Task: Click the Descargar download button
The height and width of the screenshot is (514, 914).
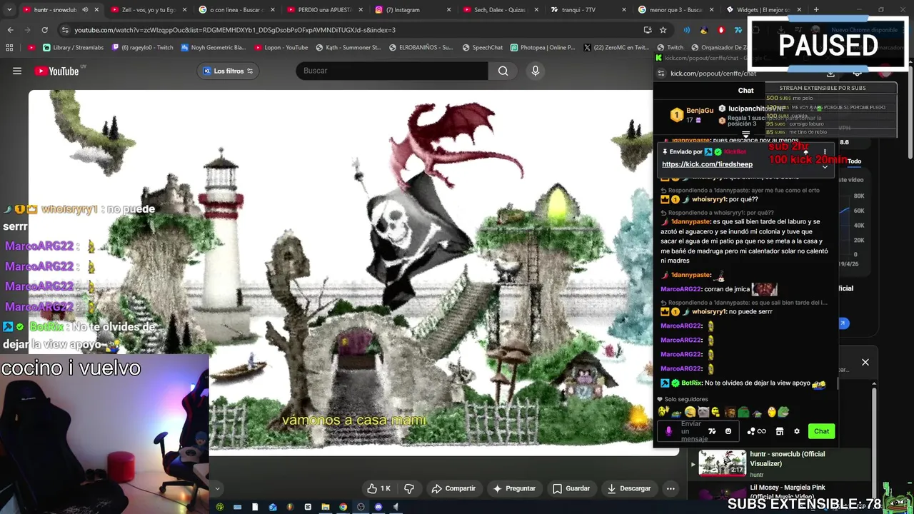Action: (629, 488)
